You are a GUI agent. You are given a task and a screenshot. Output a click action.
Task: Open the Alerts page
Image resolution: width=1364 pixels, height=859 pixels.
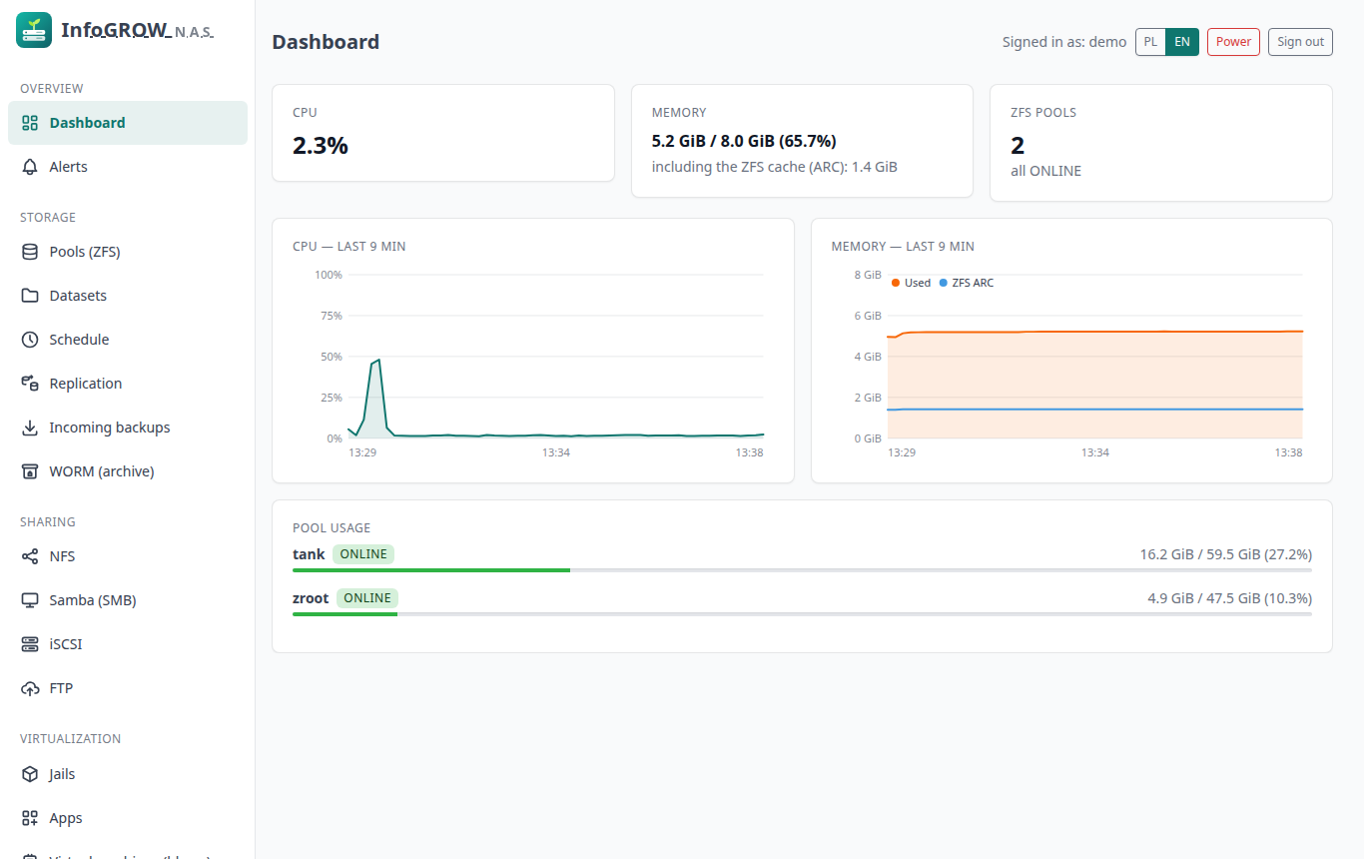128,167
